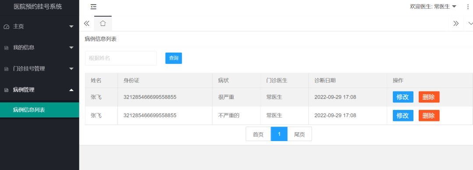The height and width of the screenshot is (170, 473).
Task: Click 修改 for the 不严重的 row
Action: (x=403, y=115)
